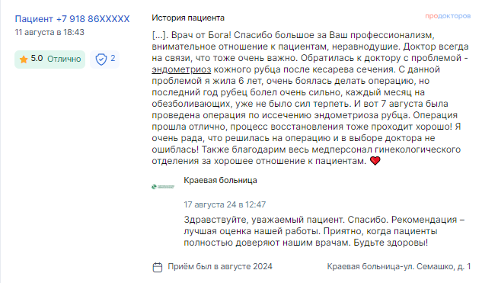
Task: Click the orange star rating icon
Action: coord(24,59)
